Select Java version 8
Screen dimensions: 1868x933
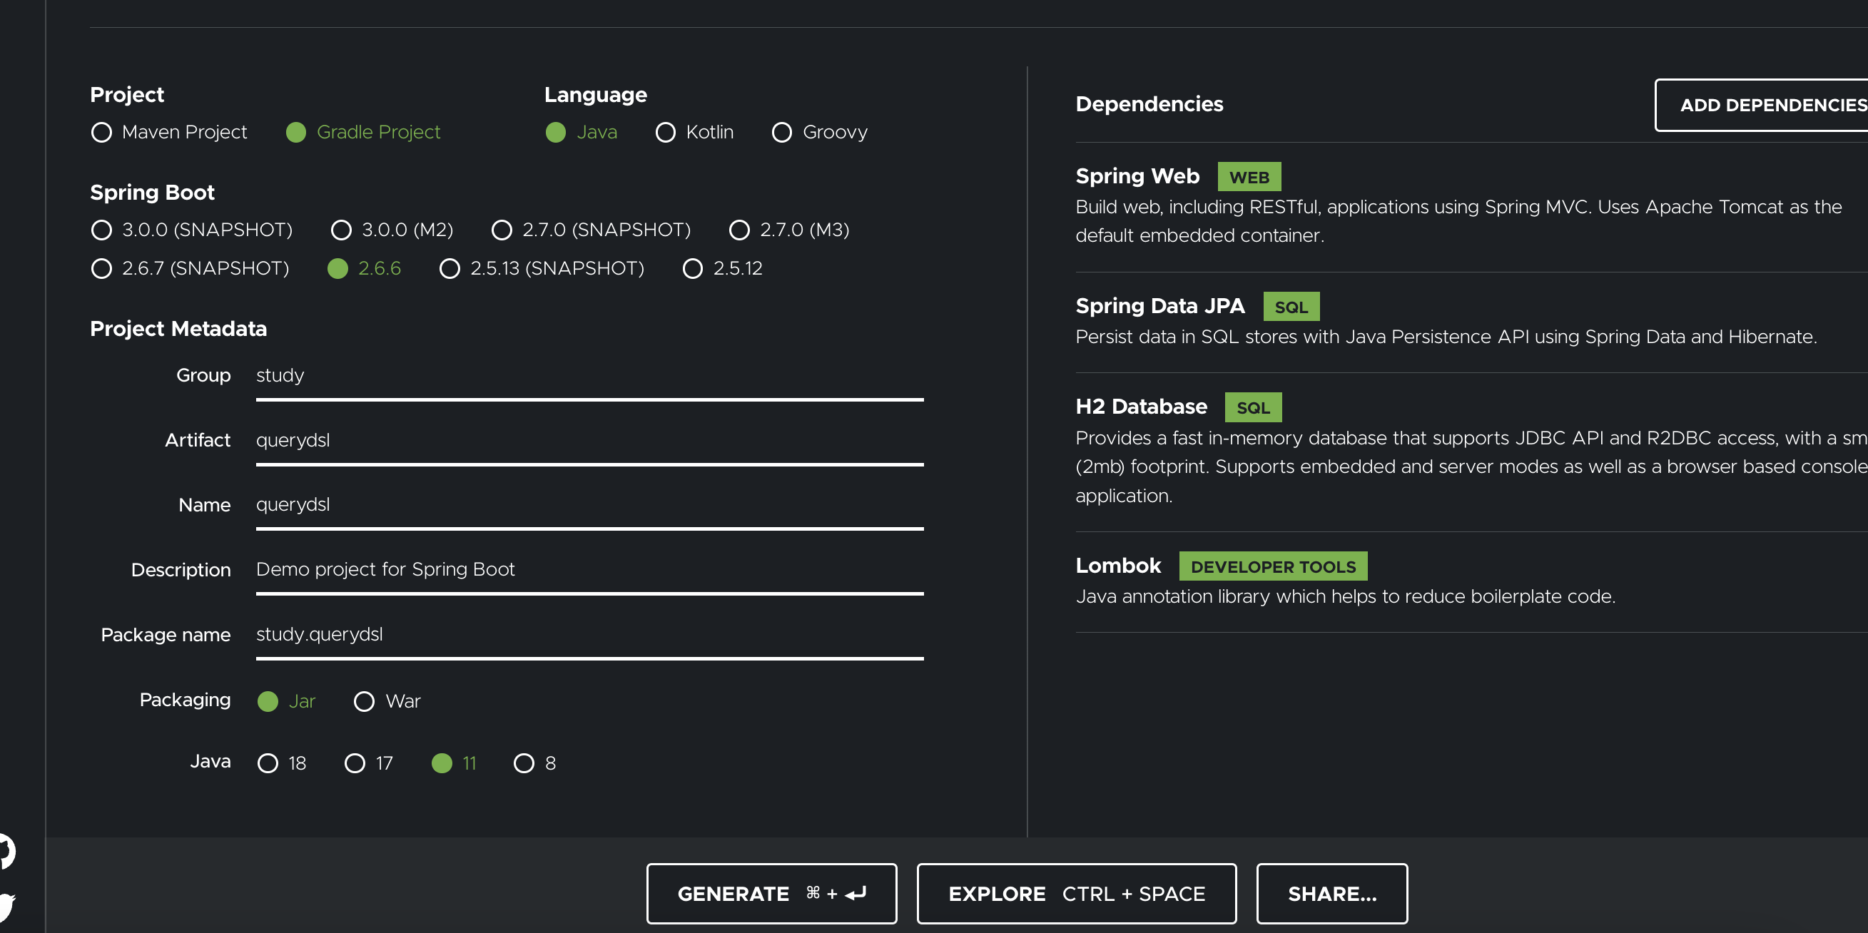click(524, 763)
